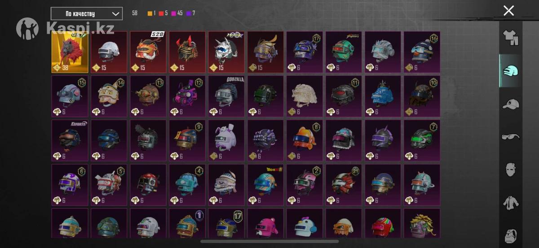Select the gold wolf helmet with 38
Screen dimensions: 539x248
pyautogui.click(x=71, y=52)
